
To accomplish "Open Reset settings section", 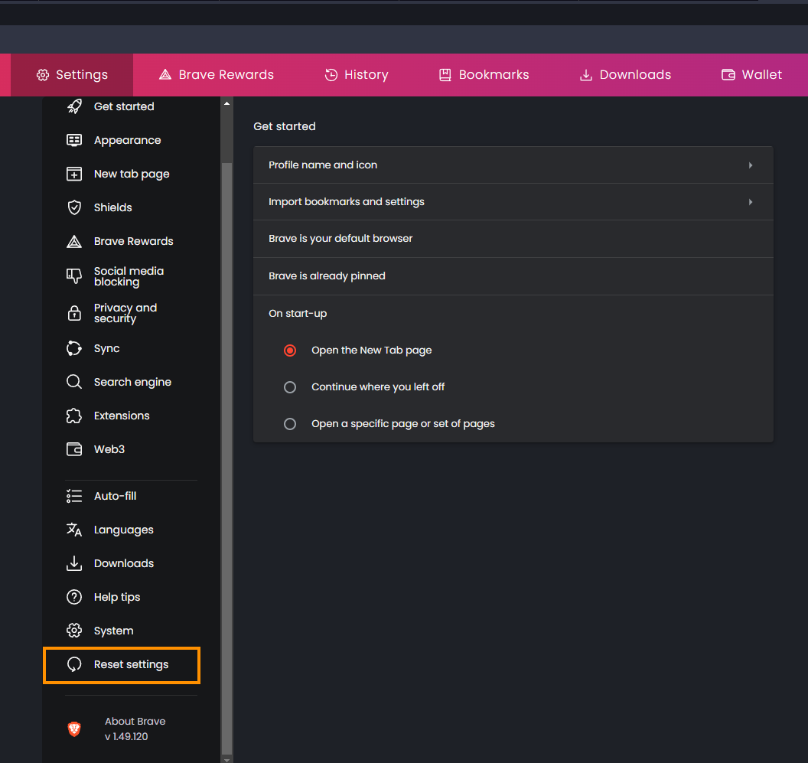I will point(122,665).
